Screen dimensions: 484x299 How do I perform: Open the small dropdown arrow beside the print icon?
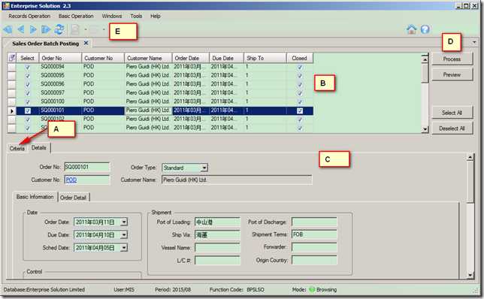(104, 29)
